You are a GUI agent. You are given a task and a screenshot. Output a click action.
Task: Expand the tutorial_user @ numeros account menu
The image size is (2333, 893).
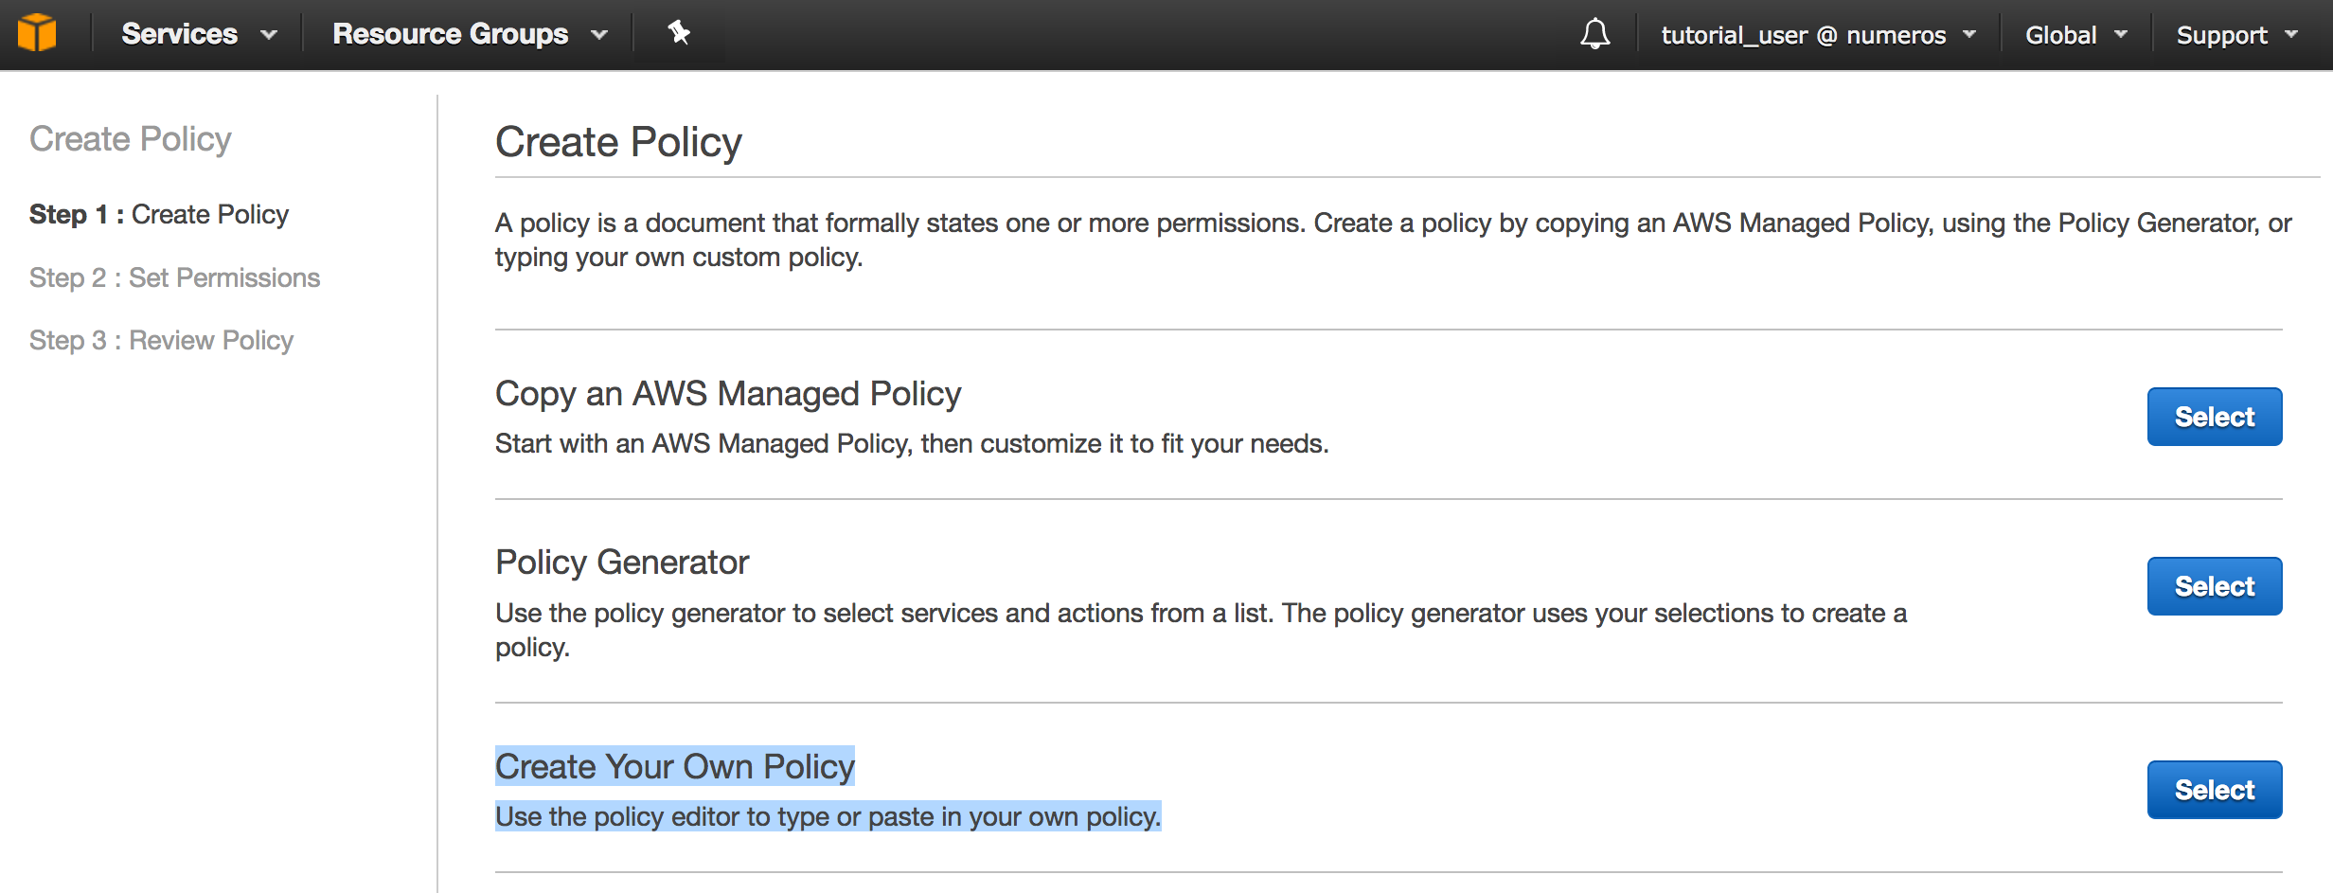(1818, 35)
